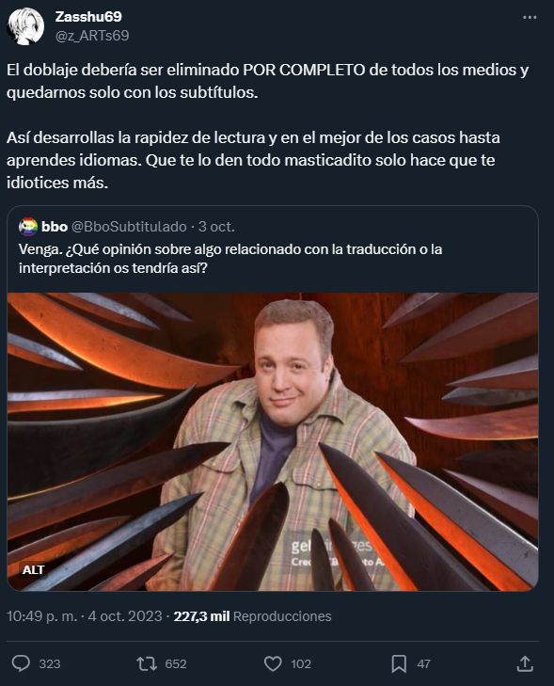This screenshot has height=686, width=554.
Task: Click the 323 replies count
Action: point(50,663)
